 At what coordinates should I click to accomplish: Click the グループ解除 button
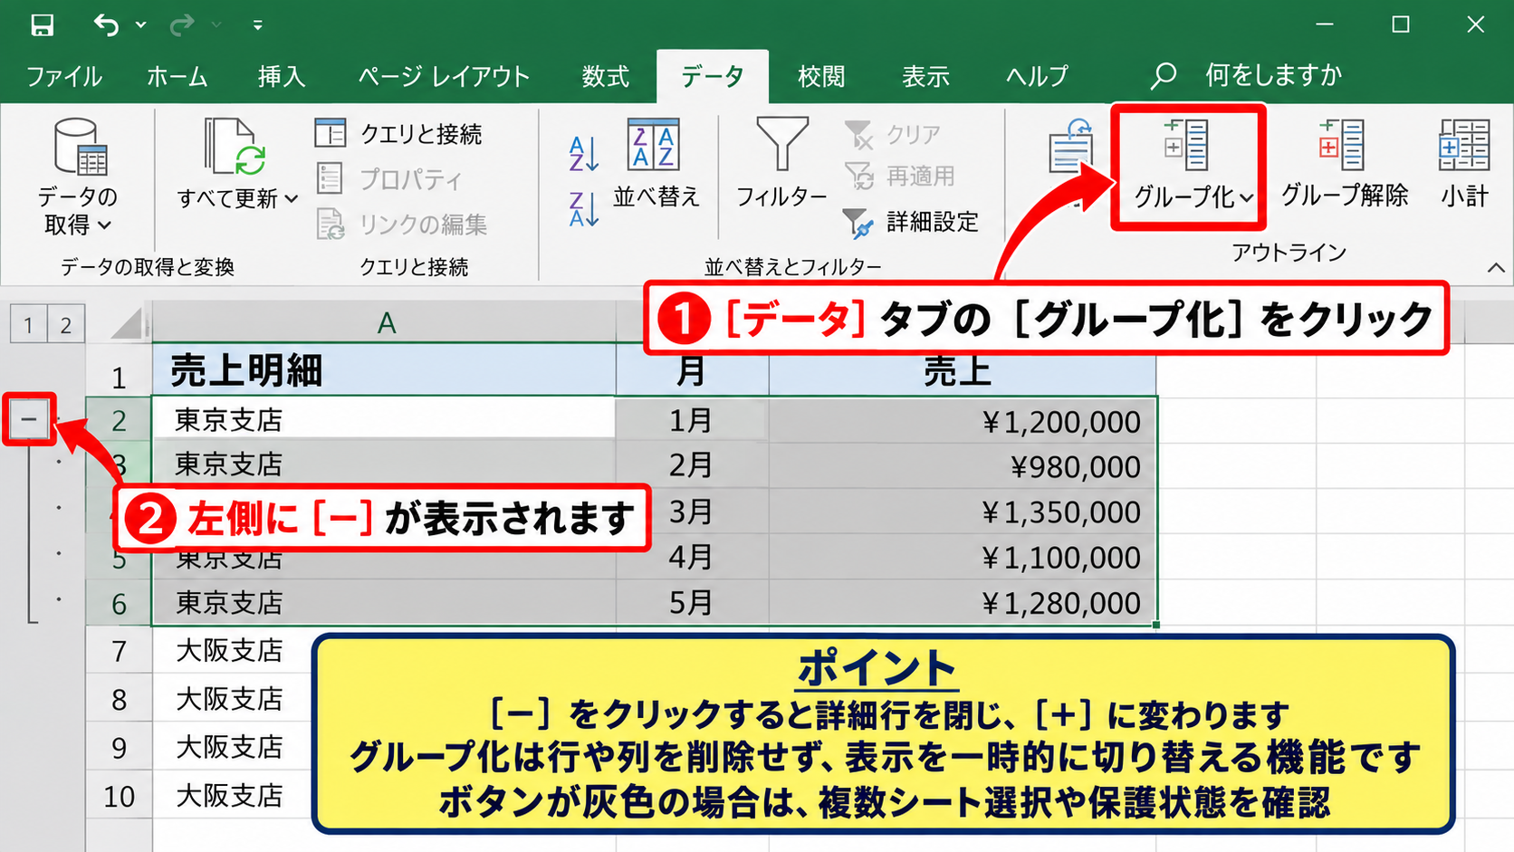coord(1345,164)
